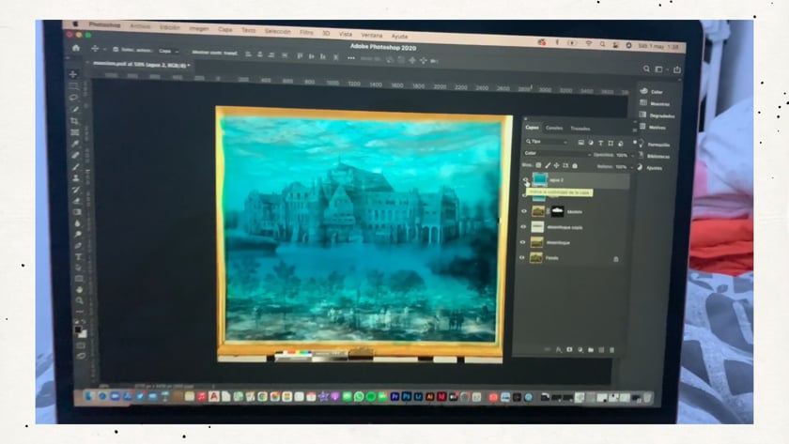Image resolution: width=789 pixels, height=444 pixels.
Task: Open the Tipo layer filter dropdown
Action: click(547, 142)
